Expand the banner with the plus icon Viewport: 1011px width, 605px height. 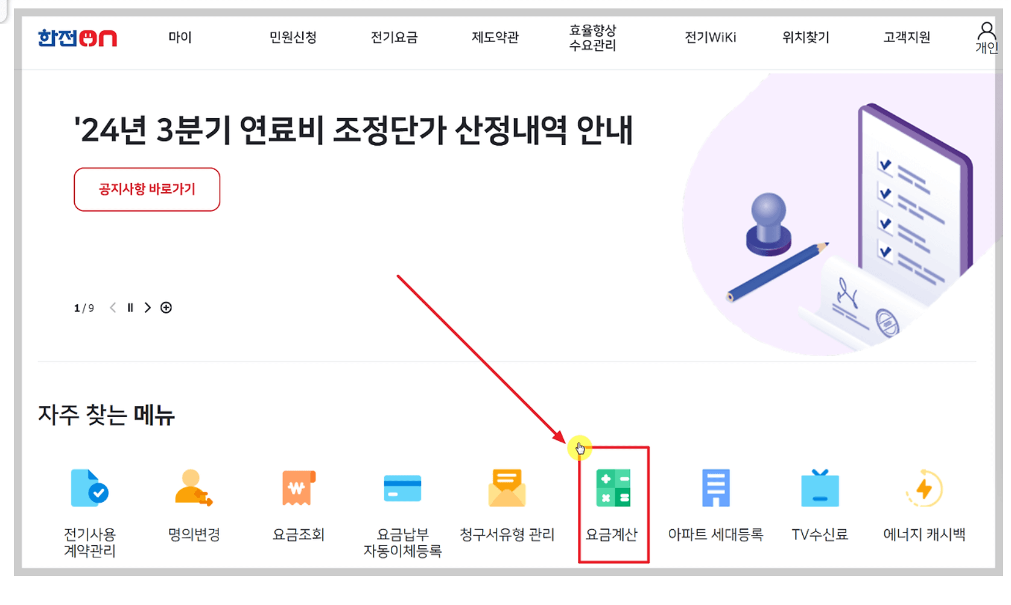click(x=166, y=307)
